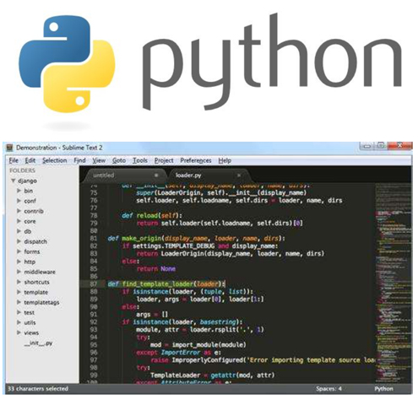The height and width of the screenshot is (400, 418).
Task: Expand the core folder
Action: (x=19, y=221)
